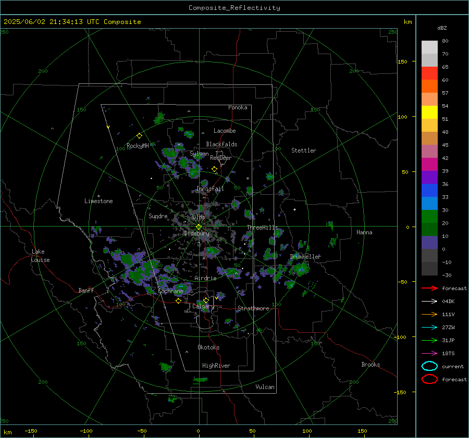Click the yellow diamond marker near RedDeer
Screen dimensions: 469x438
pyautogui.click(x=214, y=169)
